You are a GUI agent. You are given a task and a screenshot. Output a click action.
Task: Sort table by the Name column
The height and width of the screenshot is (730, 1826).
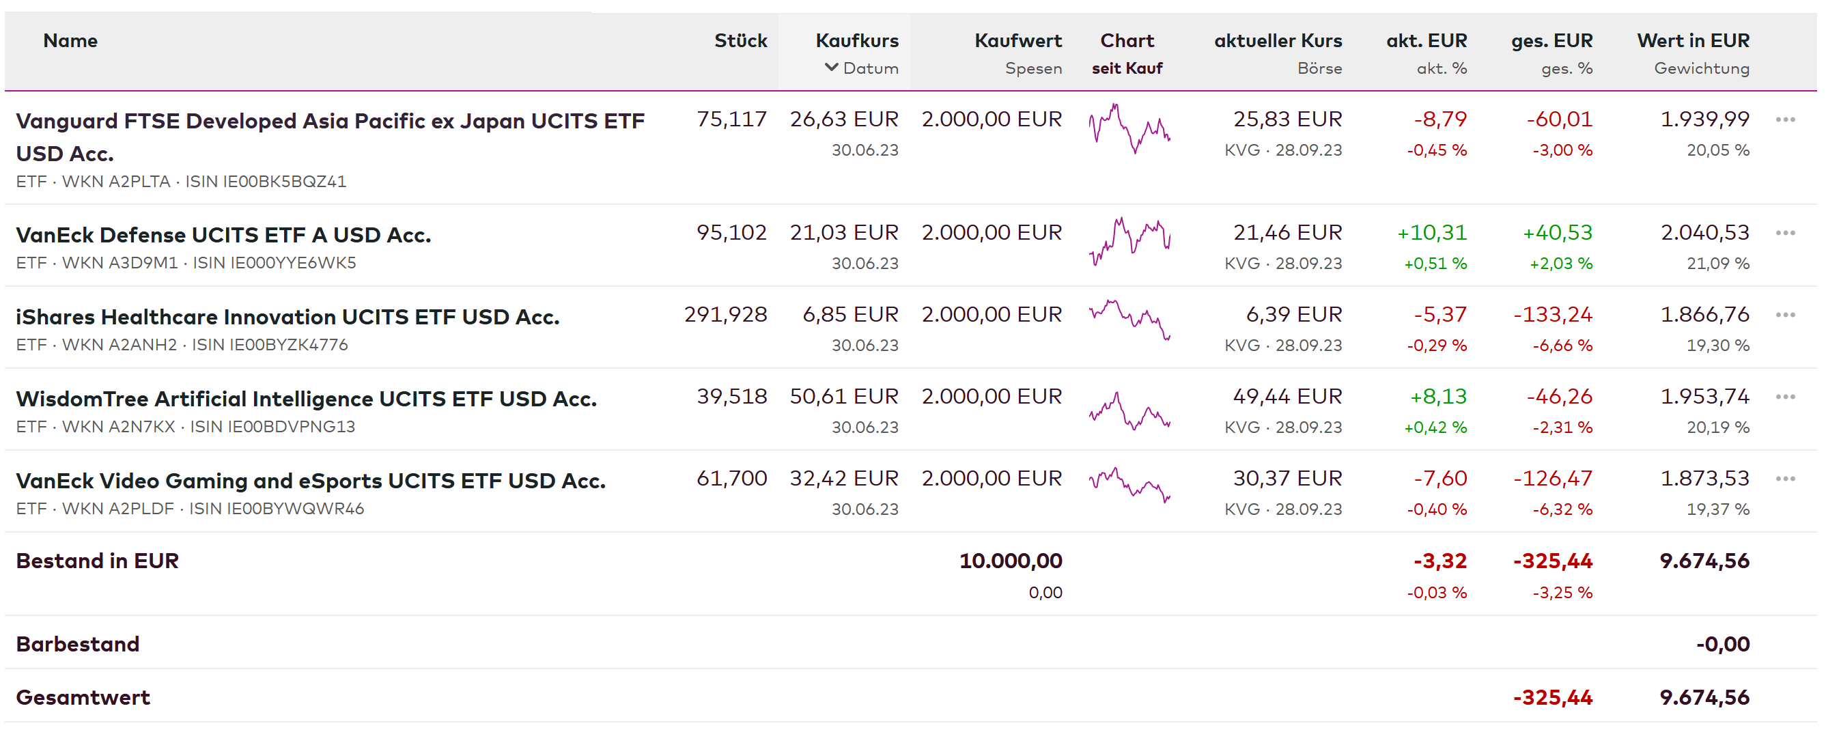[x=70, y=40]
